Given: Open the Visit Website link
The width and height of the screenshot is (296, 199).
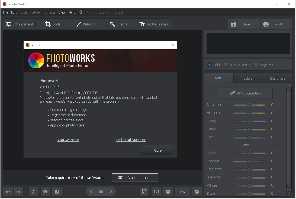Looking at the screenshot, I should click(x=68, y=140).
